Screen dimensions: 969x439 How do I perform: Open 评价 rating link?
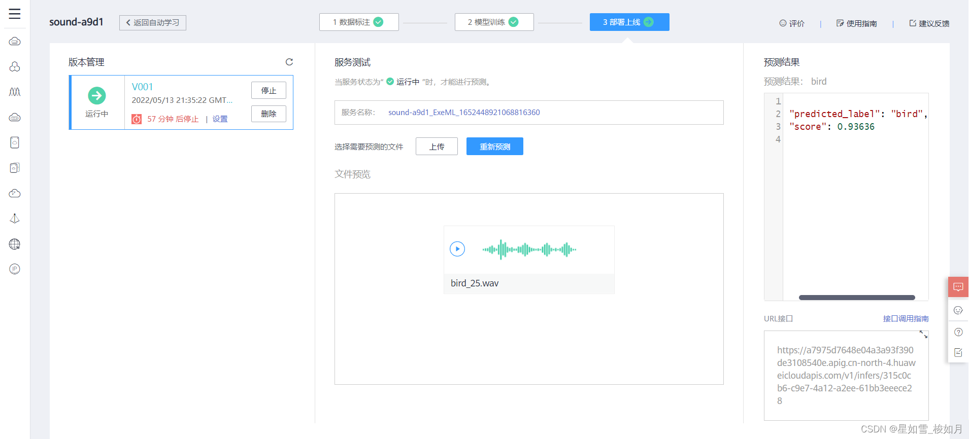[x=792, y=23]
